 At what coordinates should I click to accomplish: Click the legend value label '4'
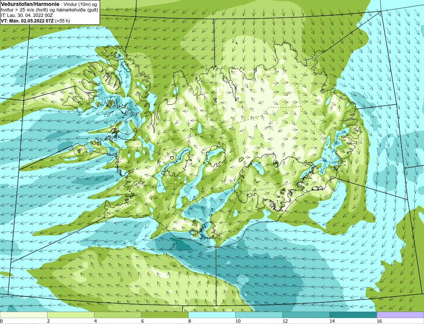coord(95,321)
